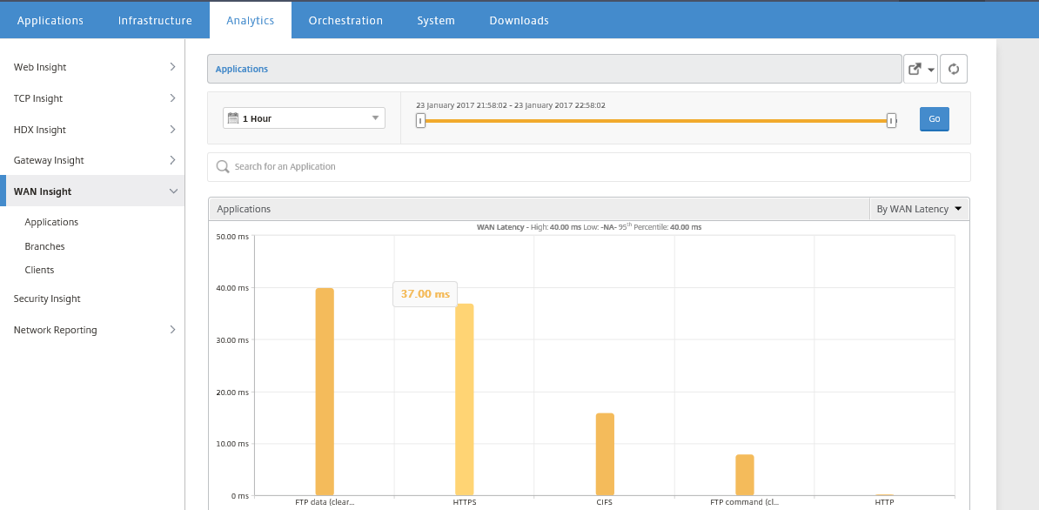Screen dimensions: 1039x510
Task: Click the WAN Latency summary line
Action: click(x=589, y=227)
